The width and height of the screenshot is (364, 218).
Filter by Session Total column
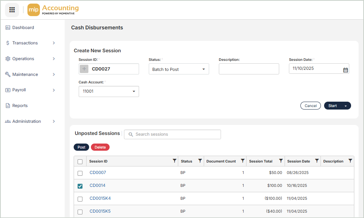coord(281,161)
